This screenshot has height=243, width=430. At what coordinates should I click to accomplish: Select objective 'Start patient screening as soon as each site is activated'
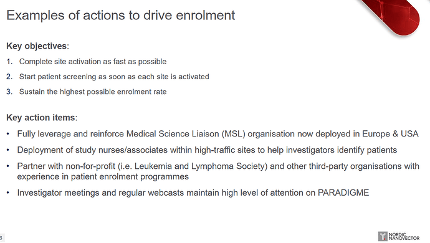coord(114,77)
